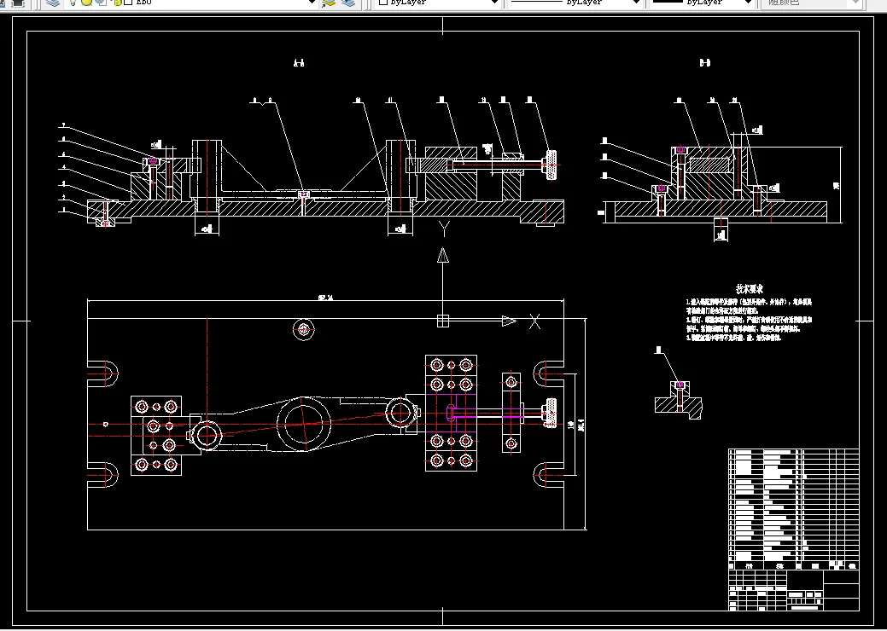Click the UCS Y axis label
The height and width of the screenshot is (631, 887).
(x=444, y=229)
